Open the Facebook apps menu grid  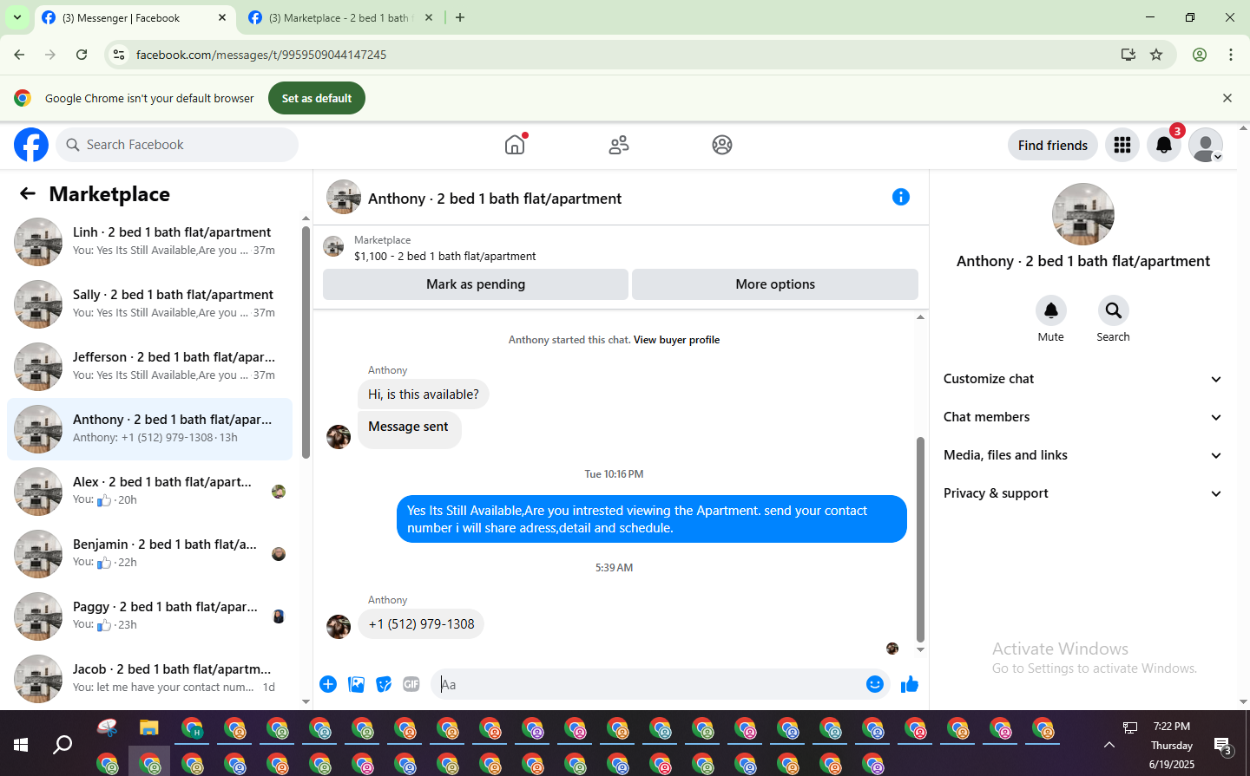pos(1122,145)
